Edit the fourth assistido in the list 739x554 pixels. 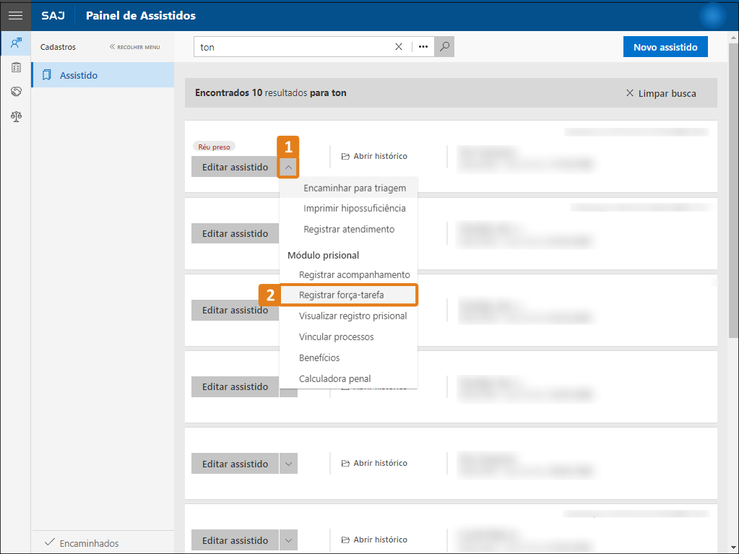[x=235, y=386]
